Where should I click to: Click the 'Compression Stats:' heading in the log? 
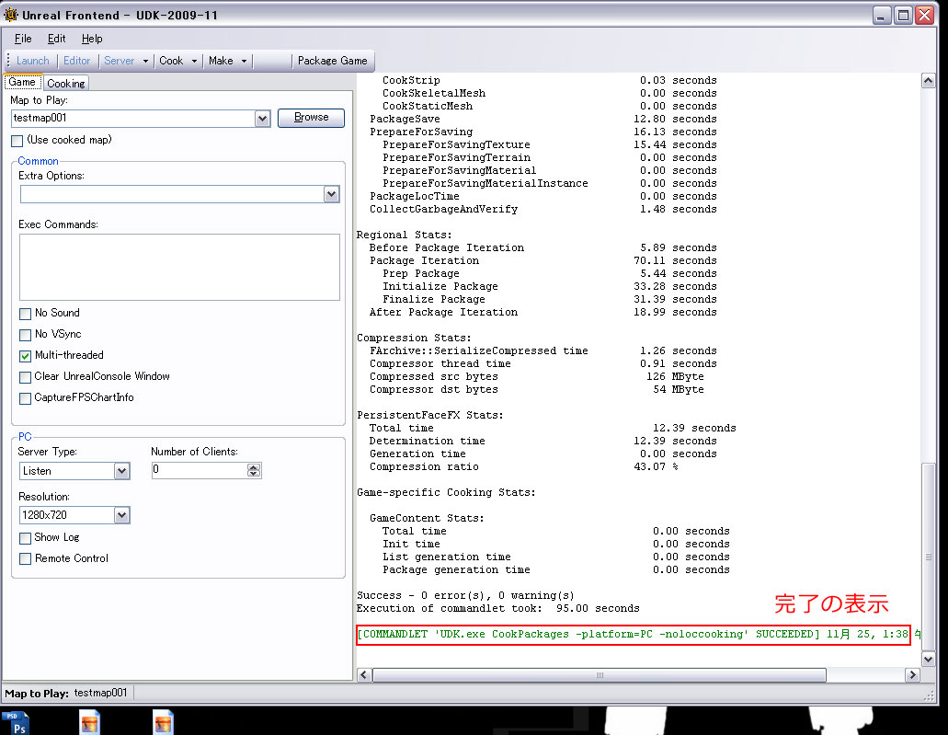click(414, 338)
